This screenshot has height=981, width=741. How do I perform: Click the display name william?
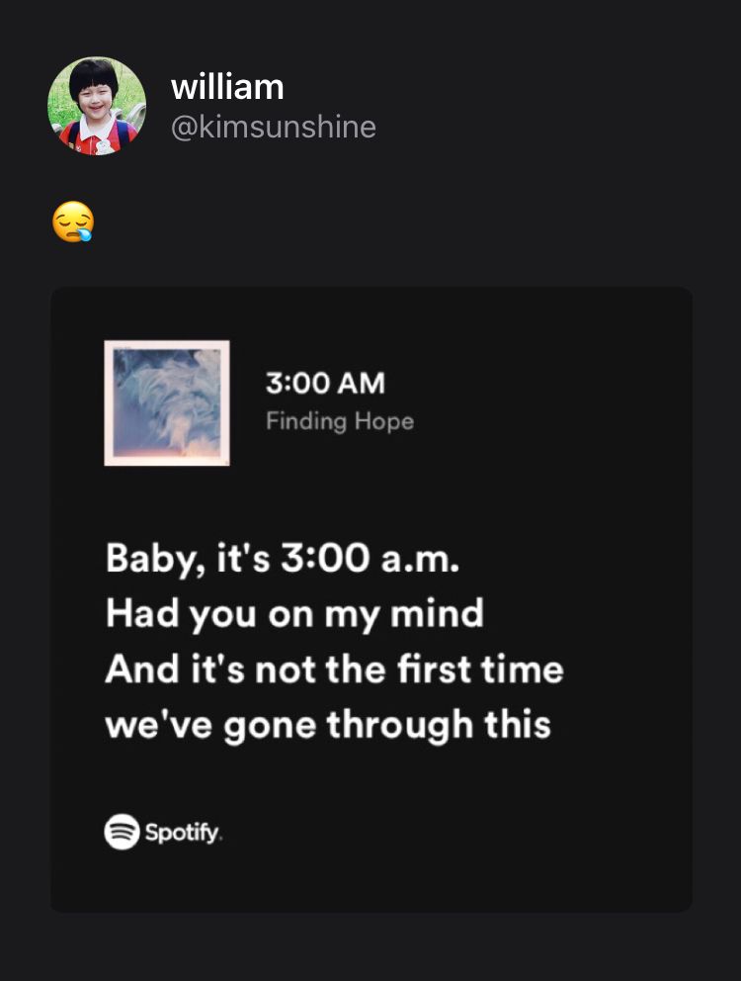click(x=227, y=87)
